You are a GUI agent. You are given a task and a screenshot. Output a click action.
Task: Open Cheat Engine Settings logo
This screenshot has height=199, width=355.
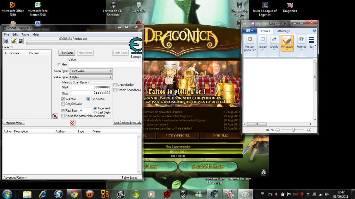click(x=136, y=46)
